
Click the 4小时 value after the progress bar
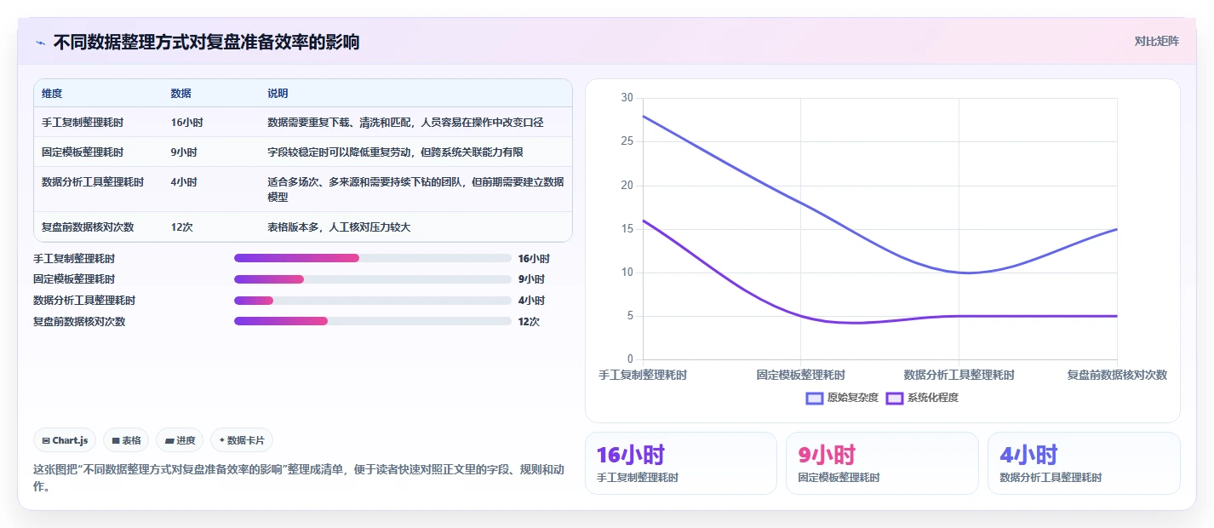click(x=531, y=301)
